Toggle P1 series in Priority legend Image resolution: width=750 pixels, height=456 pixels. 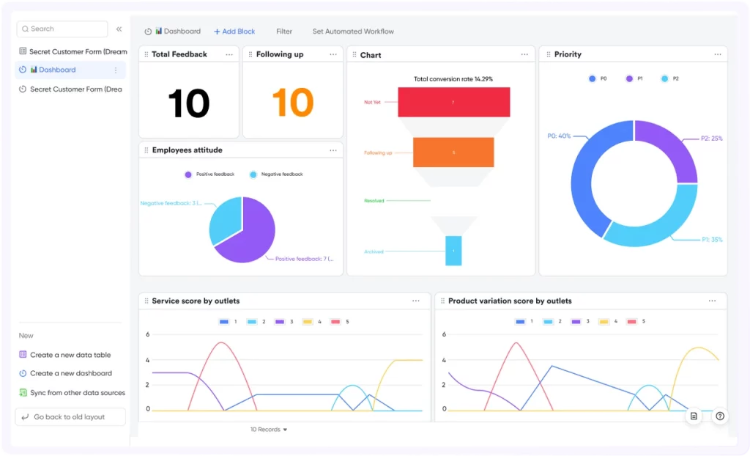pos(634,78)
